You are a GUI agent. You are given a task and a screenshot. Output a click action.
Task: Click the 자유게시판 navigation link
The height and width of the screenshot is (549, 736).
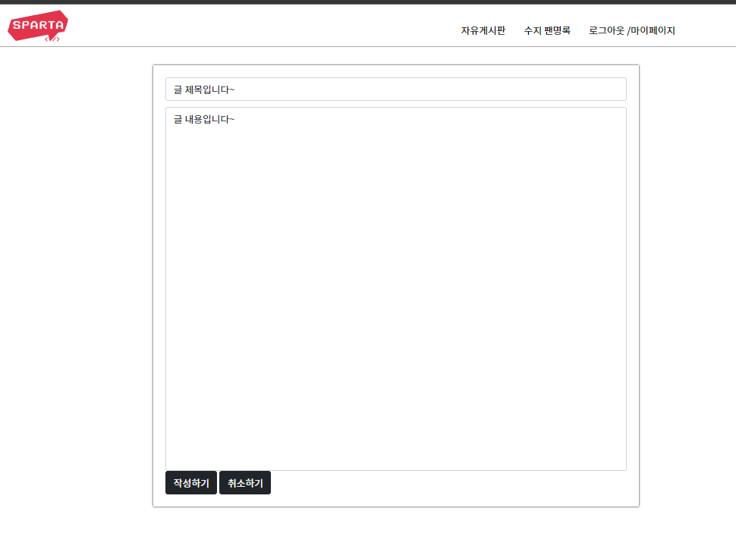pos(483,30)
